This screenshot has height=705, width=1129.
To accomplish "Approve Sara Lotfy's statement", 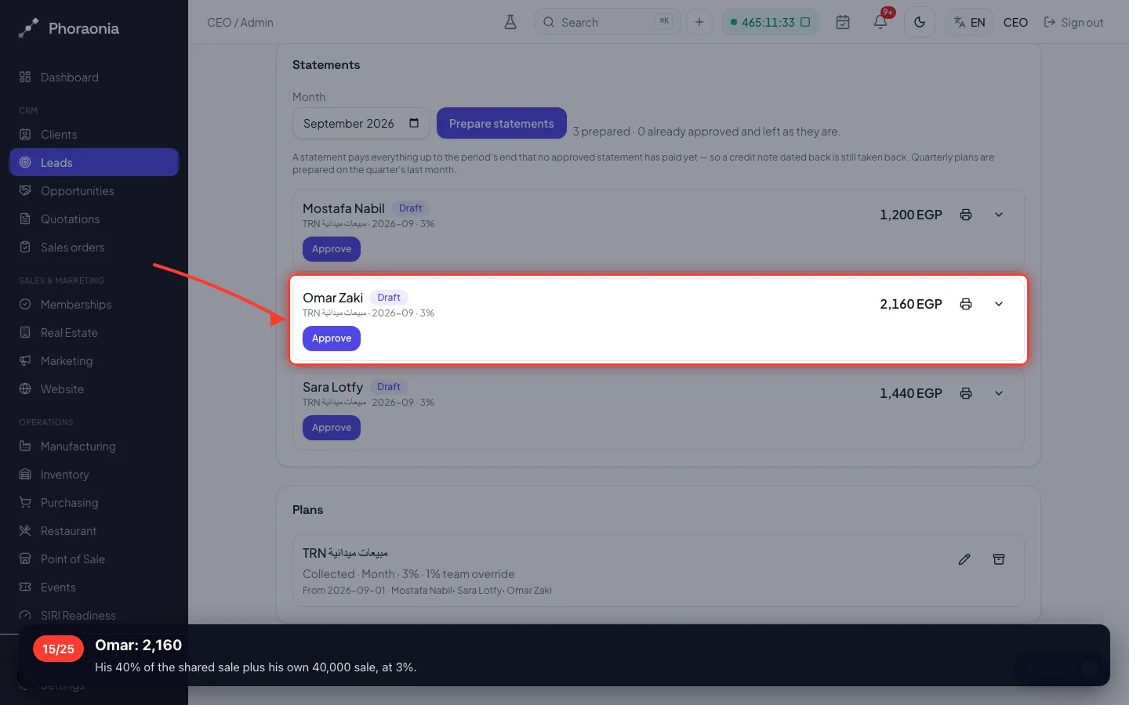I will click(332, 428).
